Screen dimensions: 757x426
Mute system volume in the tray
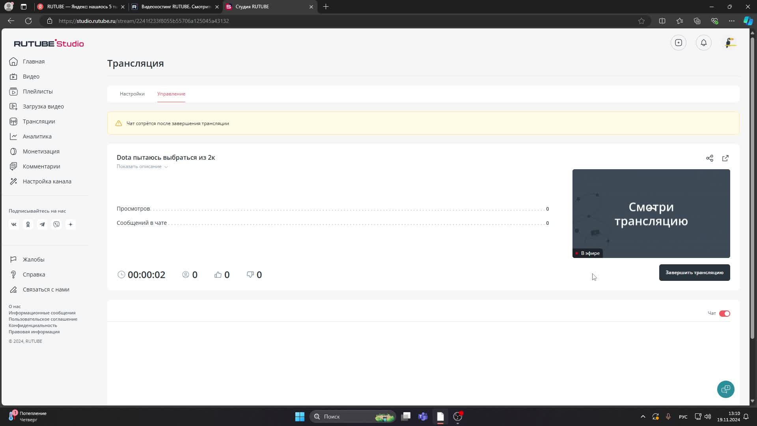click(x=709, y=417)
